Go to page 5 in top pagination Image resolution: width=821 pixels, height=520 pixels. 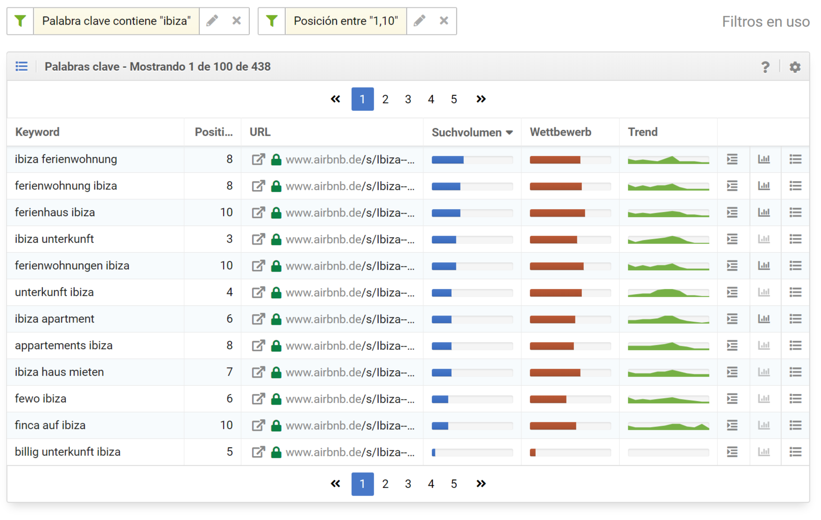tap(454, 99)
